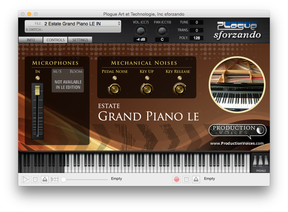Image resolution: width=288 pixels, height=212 pixels.
Task: Click the ESTATE GRAND PIANO LE title
Action: point(149,113)
